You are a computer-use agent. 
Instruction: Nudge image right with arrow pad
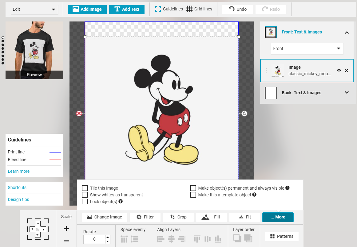(x=43, y=229)
